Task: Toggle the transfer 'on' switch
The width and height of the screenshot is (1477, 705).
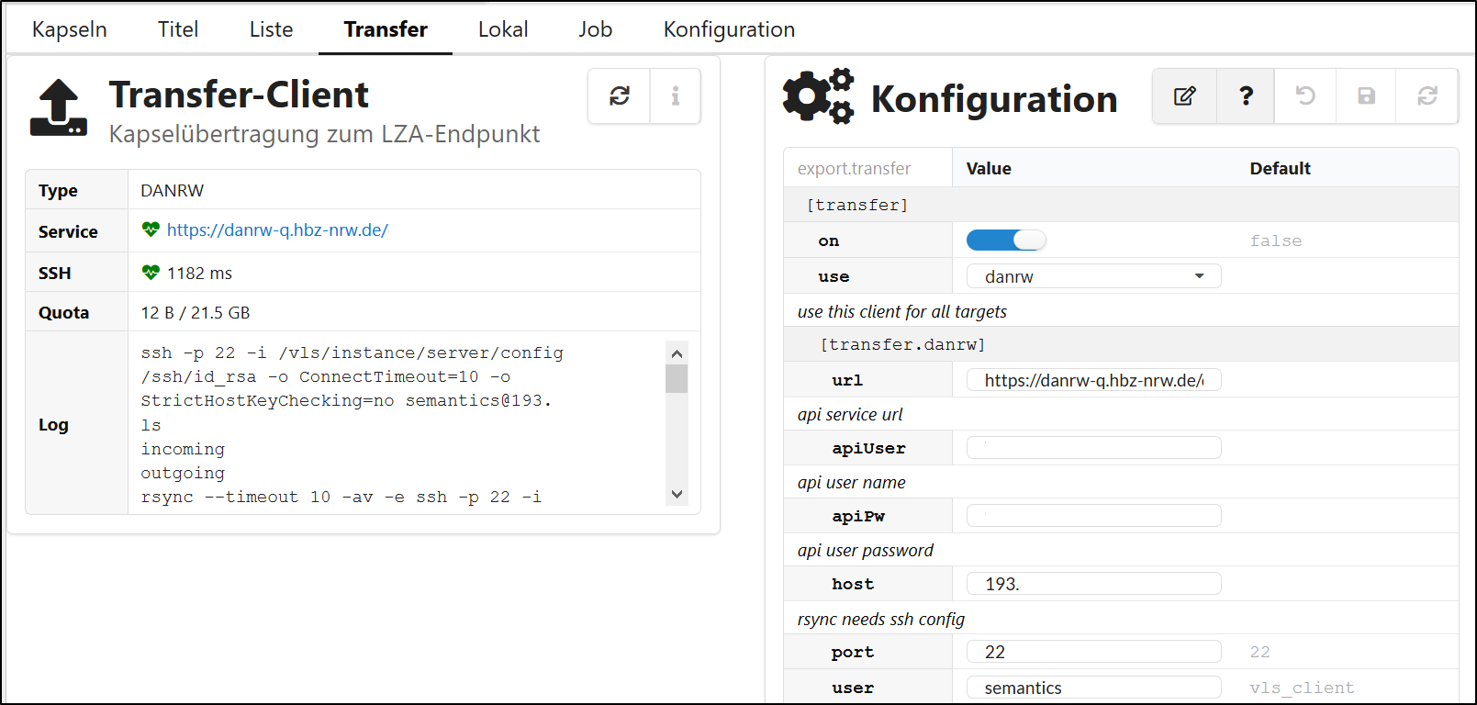Action: (1005, 241)
